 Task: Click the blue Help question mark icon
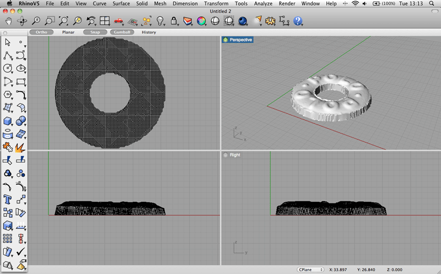[x=298, y=22]
